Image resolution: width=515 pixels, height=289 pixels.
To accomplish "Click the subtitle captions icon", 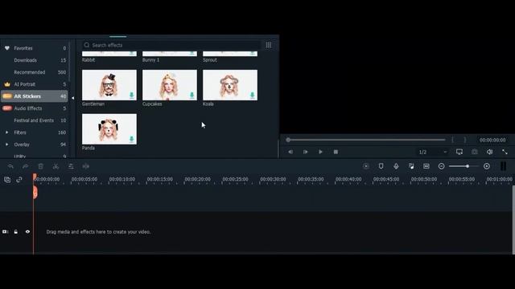I will (x=426, y=166).
